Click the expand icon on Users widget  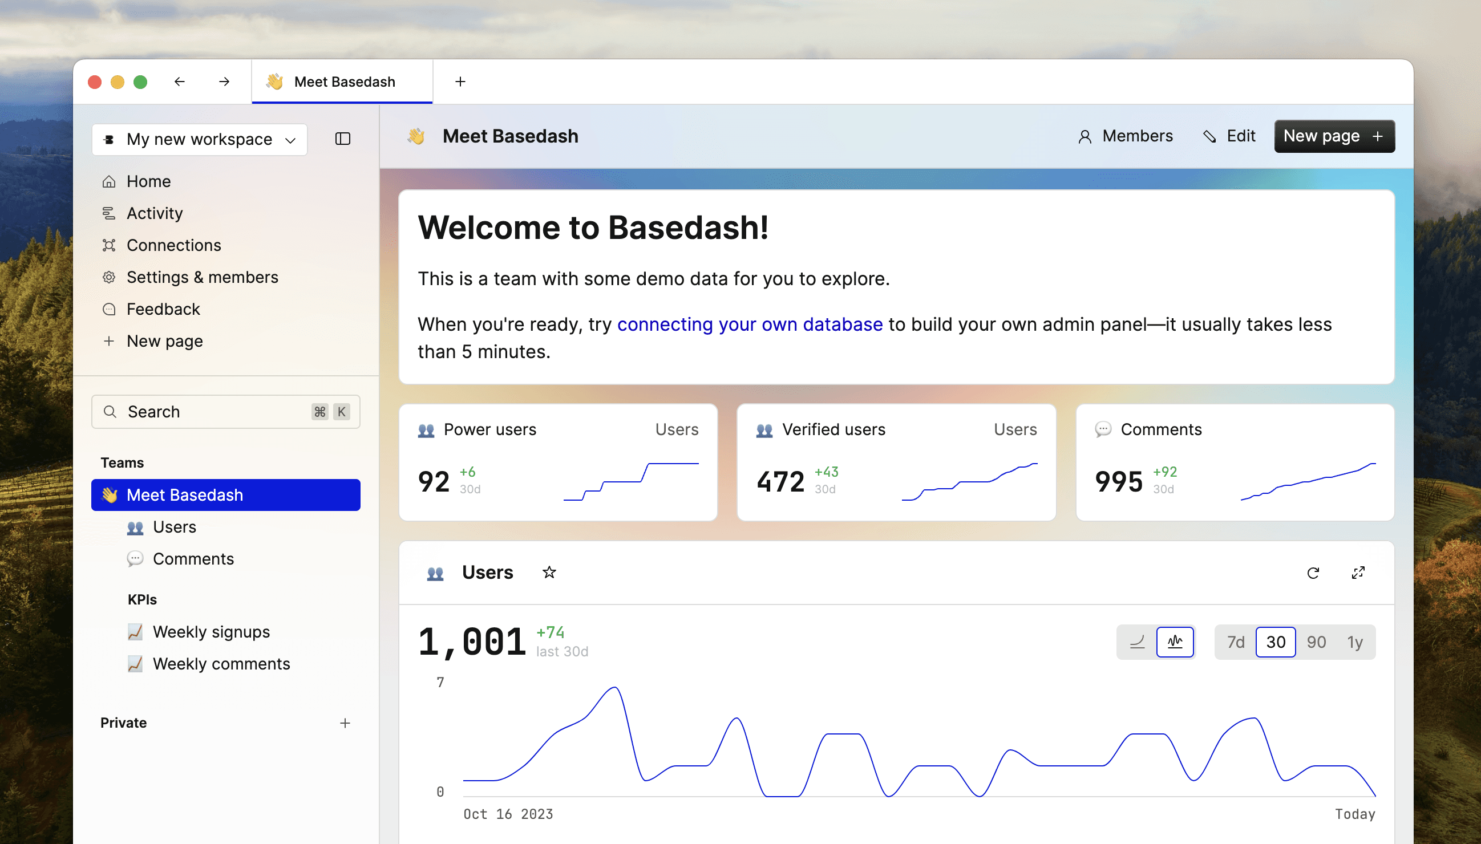pos(1358,571)
